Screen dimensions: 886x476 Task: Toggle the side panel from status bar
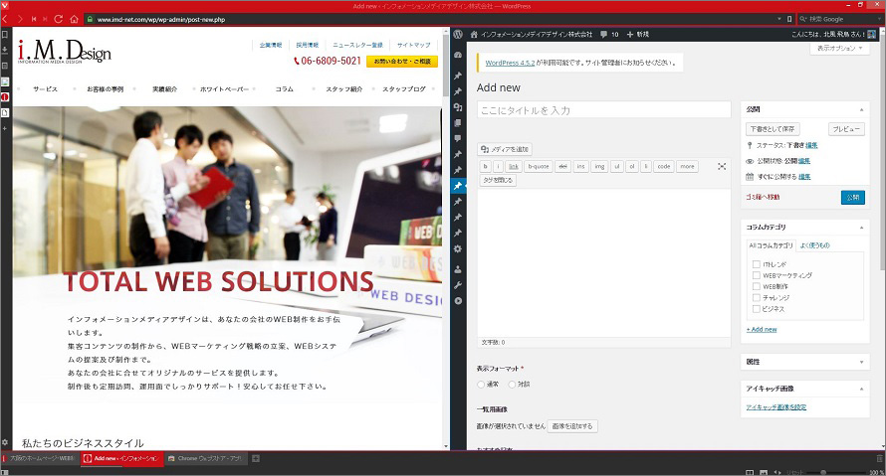[4, 472]
